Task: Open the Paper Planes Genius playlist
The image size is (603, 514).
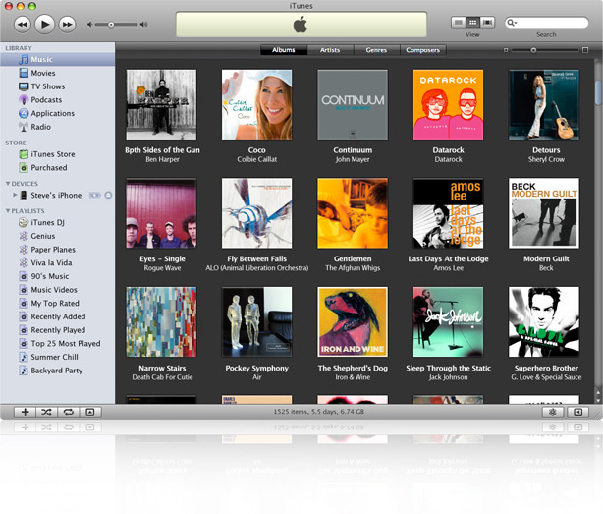Action: point(57,250)
